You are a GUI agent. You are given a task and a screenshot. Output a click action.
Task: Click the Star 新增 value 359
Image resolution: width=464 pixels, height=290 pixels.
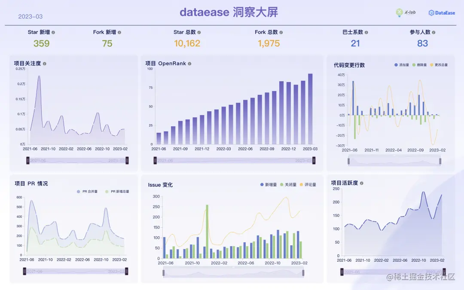pos(41,43)
